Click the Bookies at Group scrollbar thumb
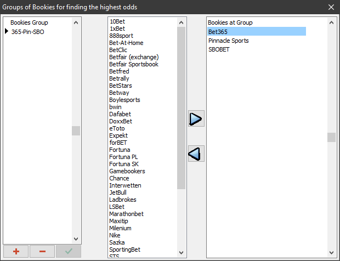340x261 pixels. [332, 137]
